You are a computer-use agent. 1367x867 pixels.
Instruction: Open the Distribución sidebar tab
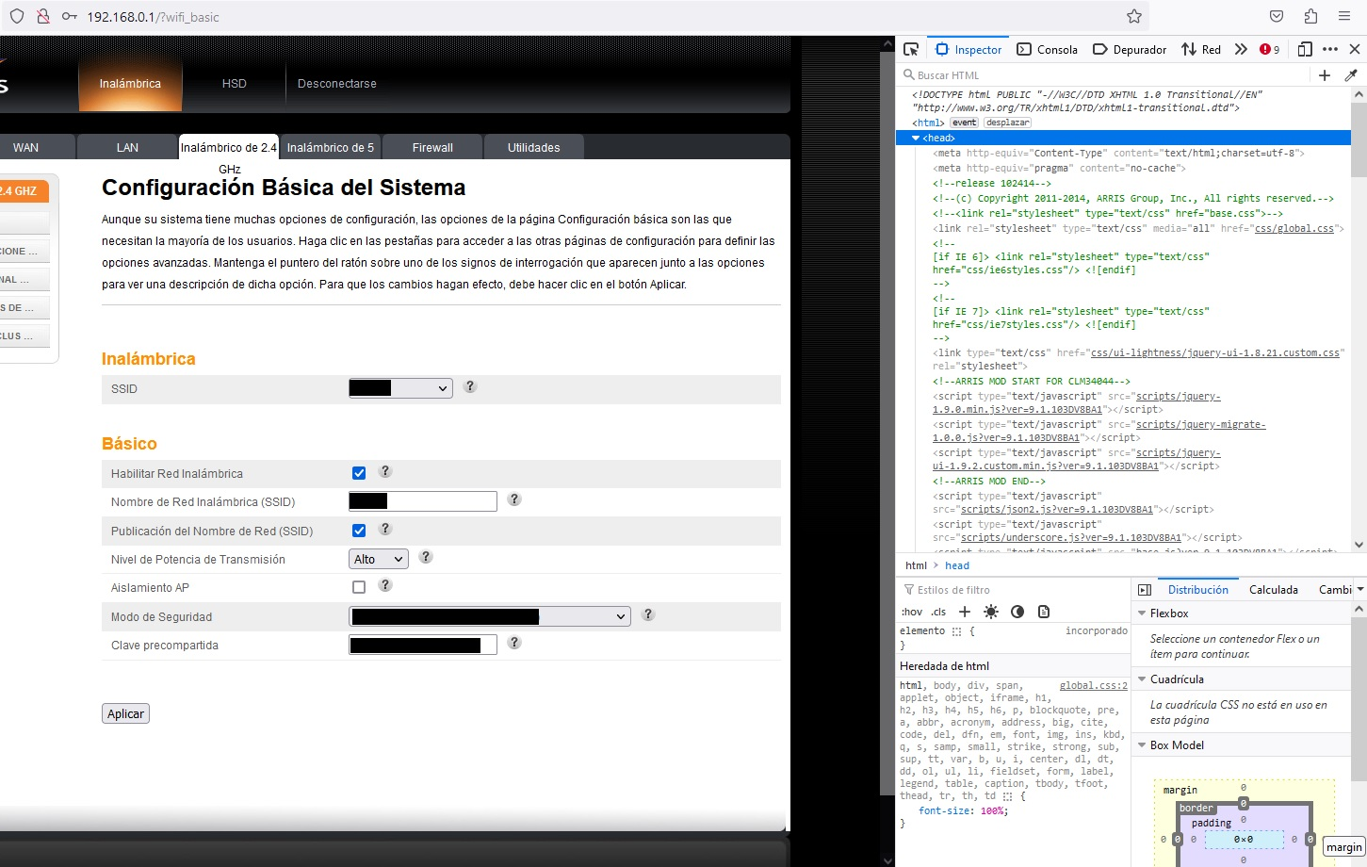click(1197, 590)
